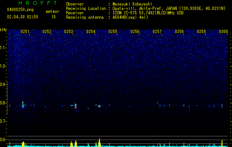The width and height of the screenshot is (232, 147).
Task: Click the 1.0 kHz axis label
Action: [3, 66]
